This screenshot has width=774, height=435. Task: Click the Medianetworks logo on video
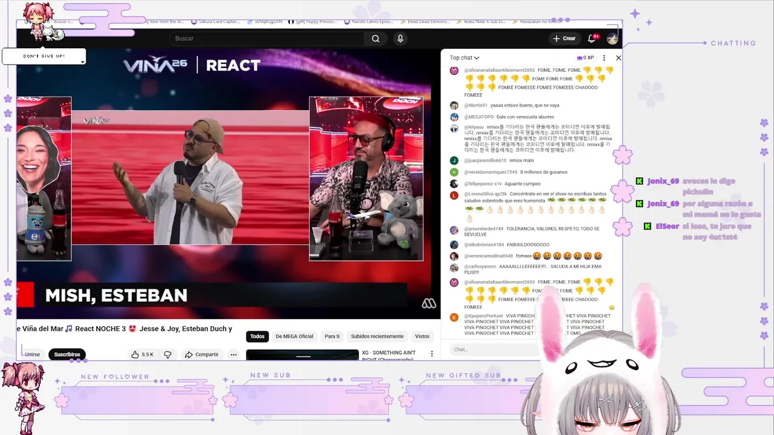point(429,304)
